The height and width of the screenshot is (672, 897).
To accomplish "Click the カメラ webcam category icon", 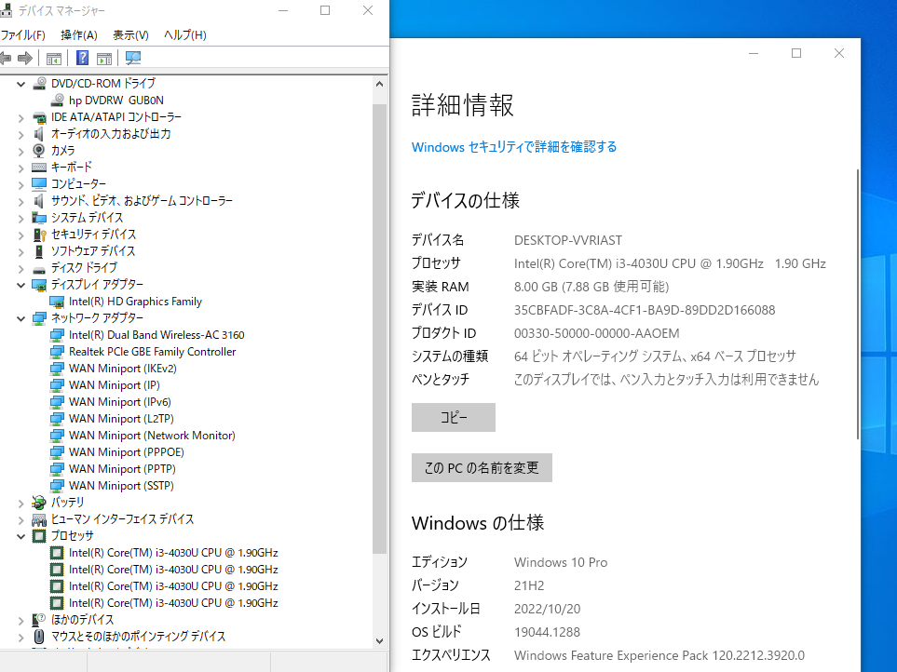I will [x=38, y=150].
